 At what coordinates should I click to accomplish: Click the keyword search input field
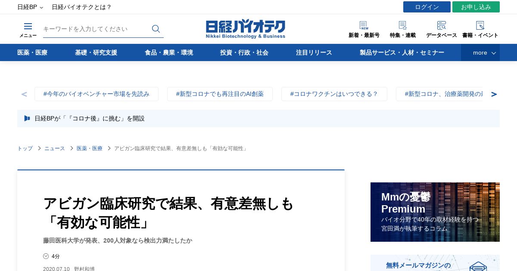[95, 29]
